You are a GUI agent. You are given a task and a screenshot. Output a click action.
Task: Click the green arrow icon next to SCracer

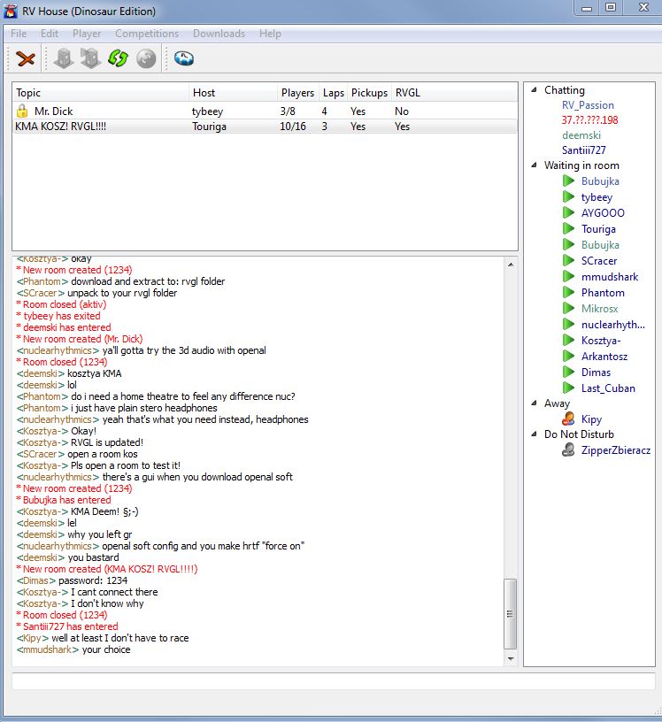[x=568, y=261]
